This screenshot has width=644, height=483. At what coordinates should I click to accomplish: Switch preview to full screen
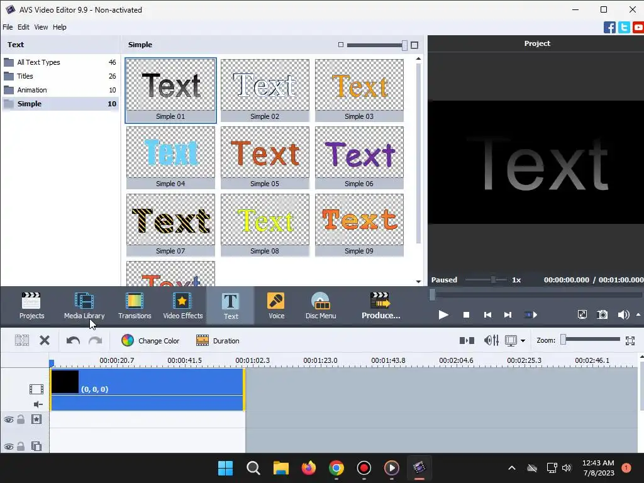click(582, 315)
